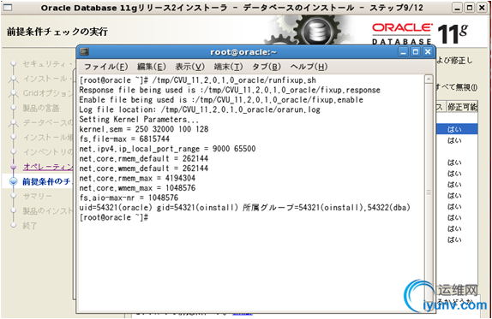Screen dimensions: 492x319
Task: Click the すべて無視 option in the installer
Action: [457, 87]
